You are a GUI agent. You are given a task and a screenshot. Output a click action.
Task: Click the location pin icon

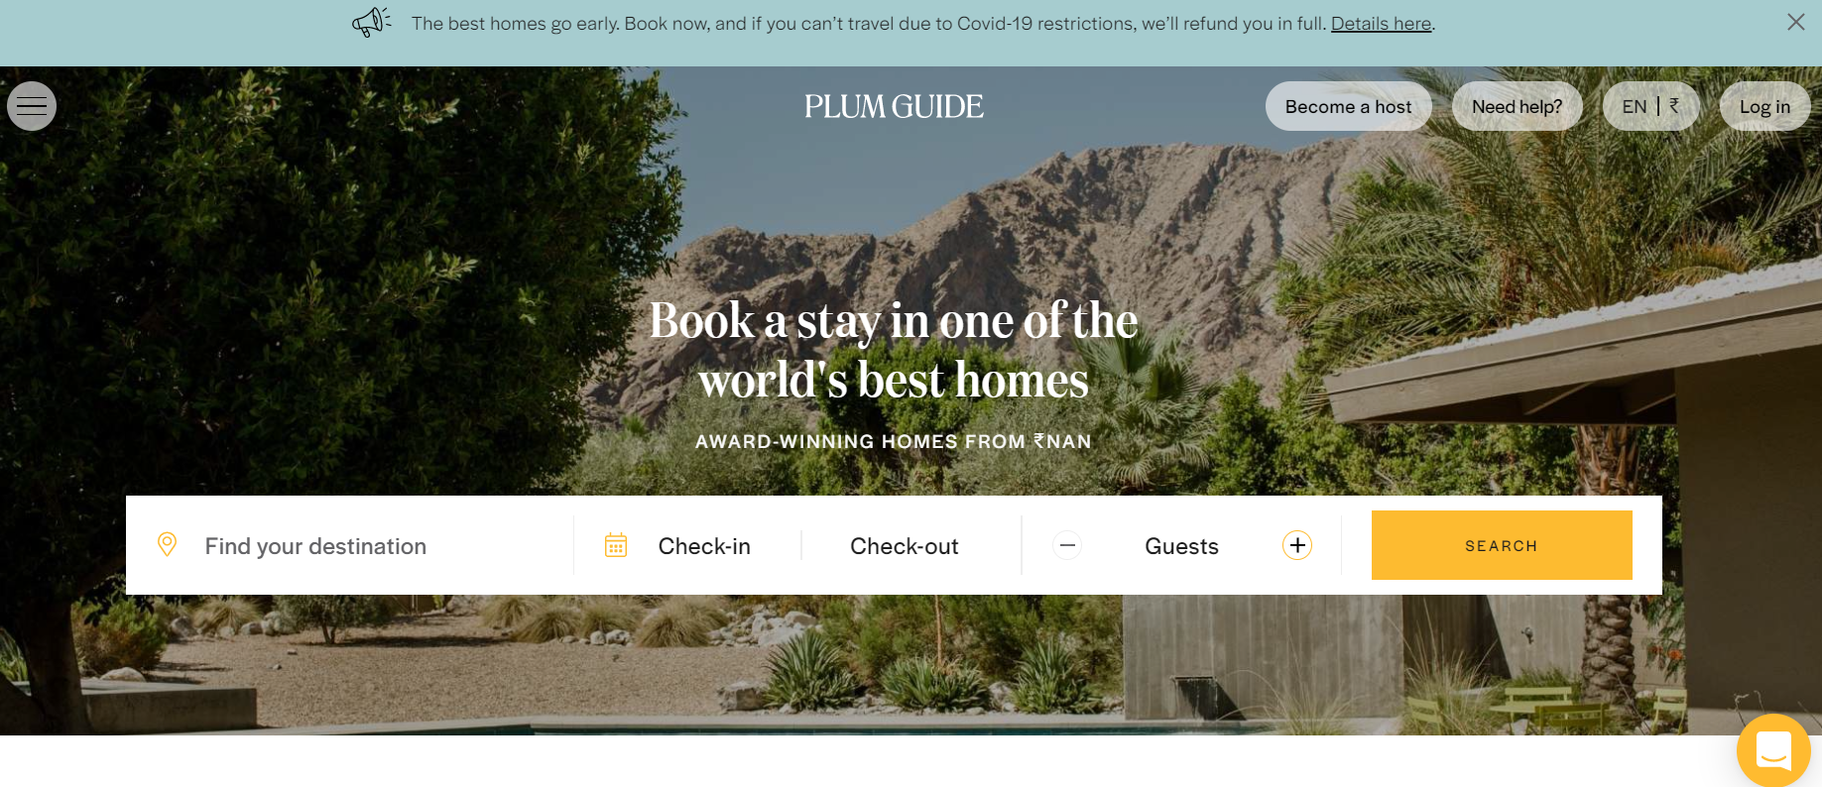click(x=168, y=544)
